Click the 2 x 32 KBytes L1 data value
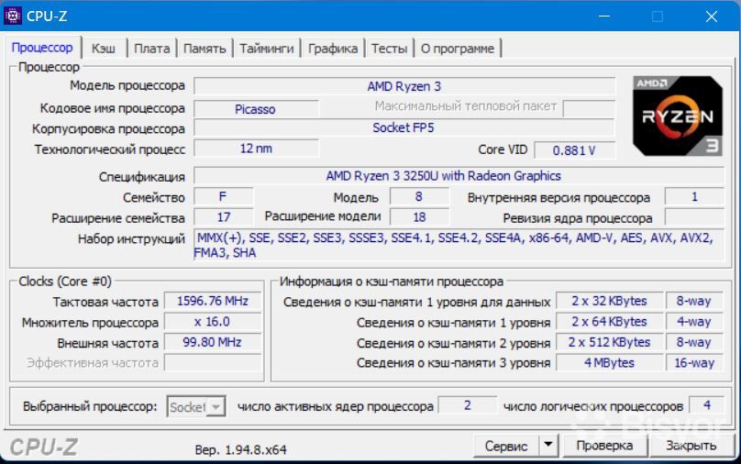 coord(609,301)
